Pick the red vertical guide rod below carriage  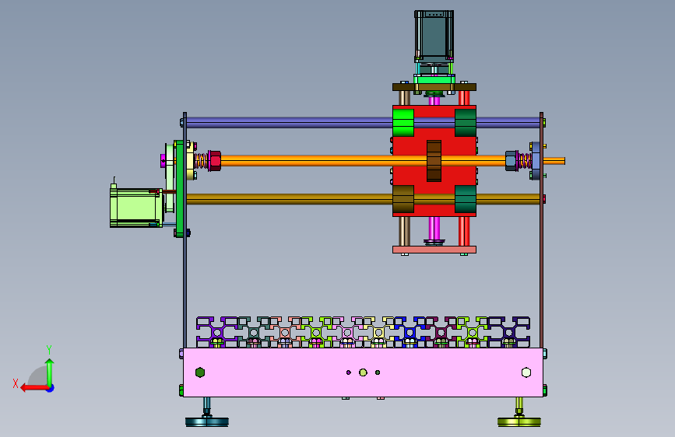464,232
